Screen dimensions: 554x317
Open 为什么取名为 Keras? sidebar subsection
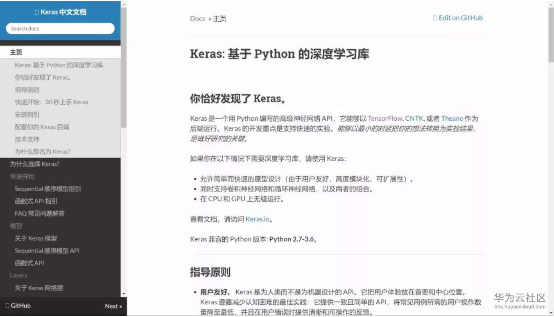pos(43,151)
